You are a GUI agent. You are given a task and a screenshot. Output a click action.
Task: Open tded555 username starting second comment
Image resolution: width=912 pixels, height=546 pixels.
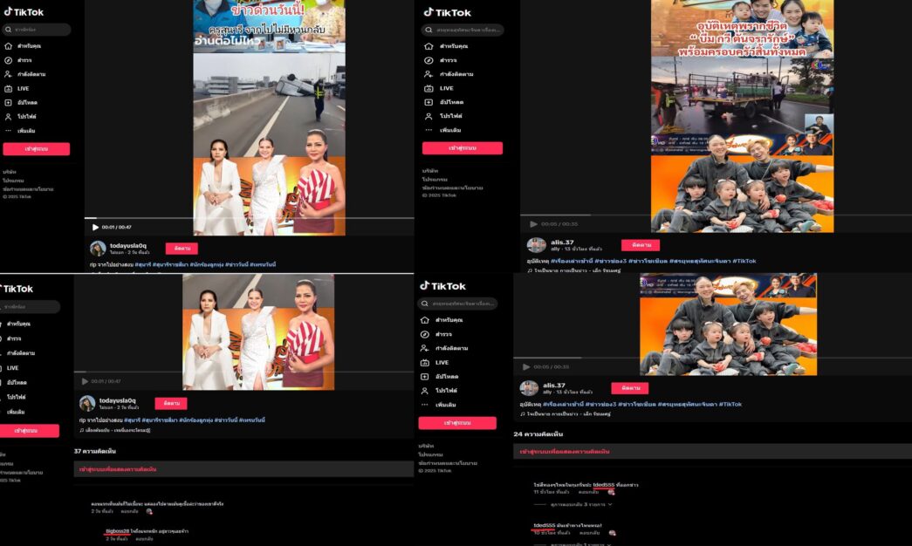tap(544, 525)
